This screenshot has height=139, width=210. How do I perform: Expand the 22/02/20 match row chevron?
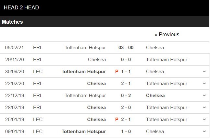(x=204, y=84)
